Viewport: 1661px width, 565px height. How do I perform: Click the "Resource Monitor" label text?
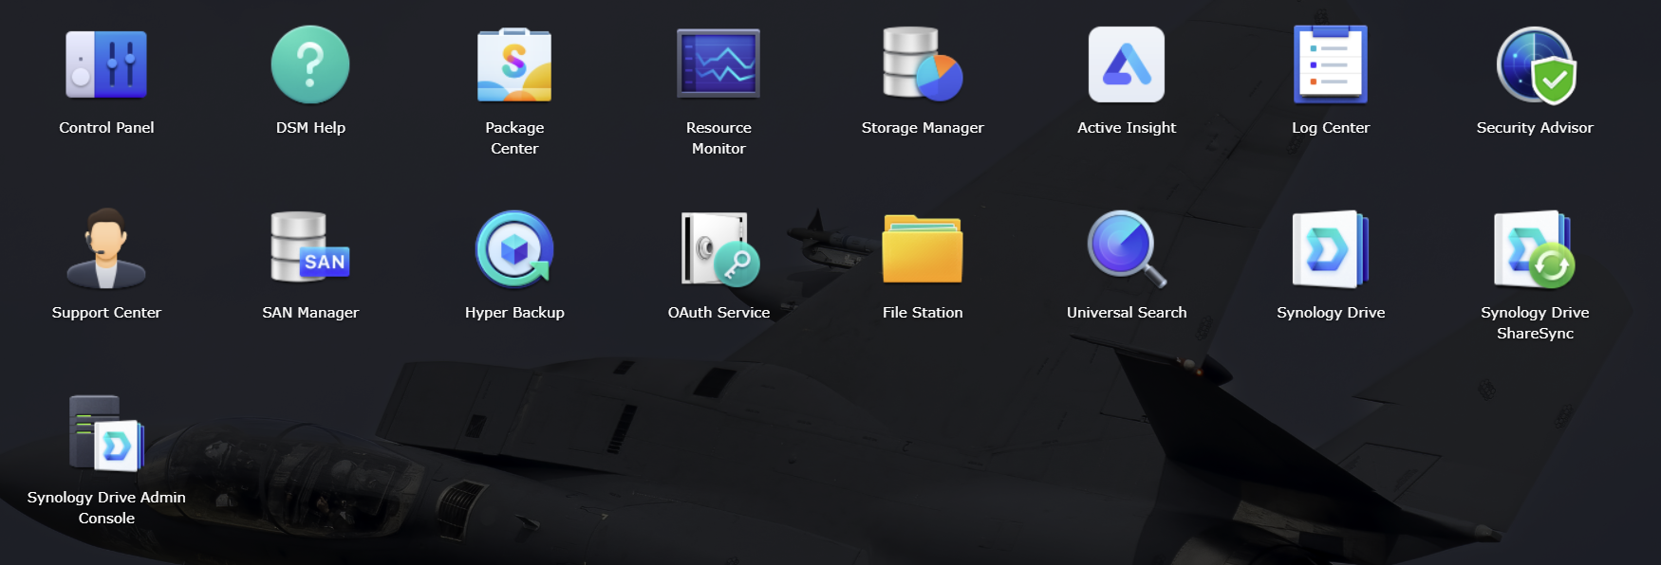click(719, 137)
